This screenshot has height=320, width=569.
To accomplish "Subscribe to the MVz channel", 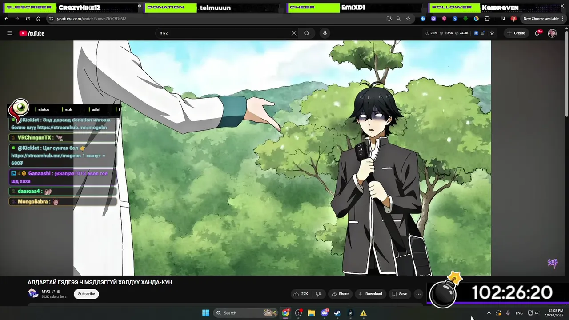I will pos(86,294).
